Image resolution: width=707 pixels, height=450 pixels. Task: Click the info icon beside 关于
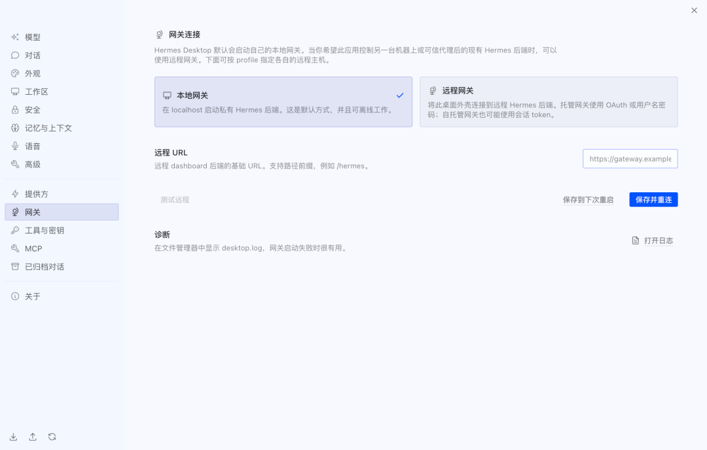tap(15, 296)
